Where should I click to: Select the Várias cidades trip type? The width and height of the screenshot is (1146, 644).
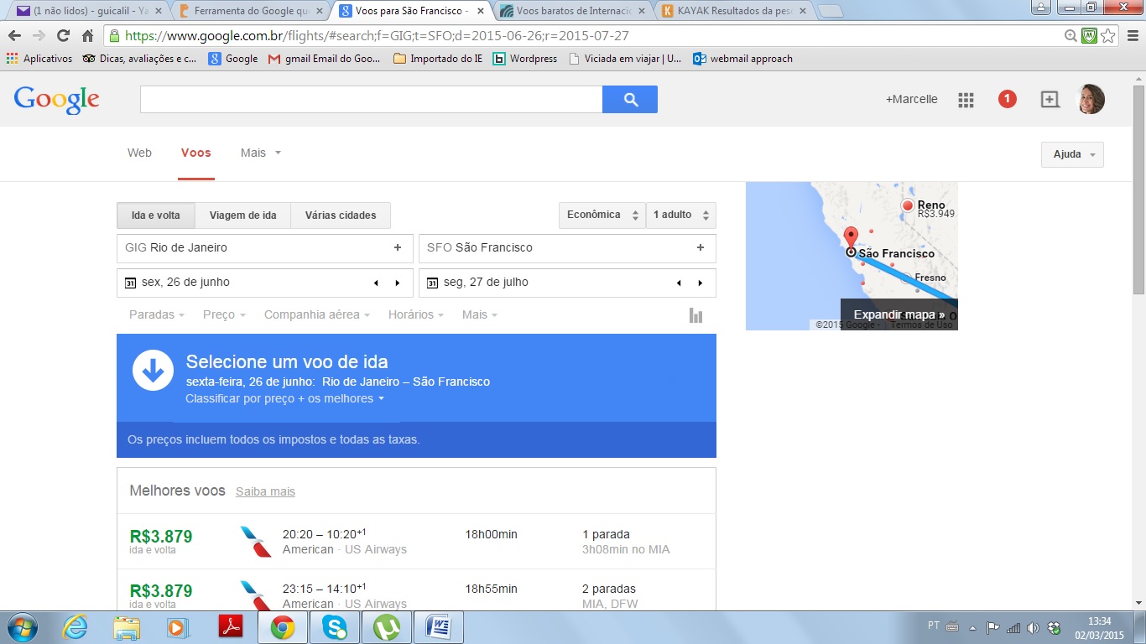[x=341, y=216]
